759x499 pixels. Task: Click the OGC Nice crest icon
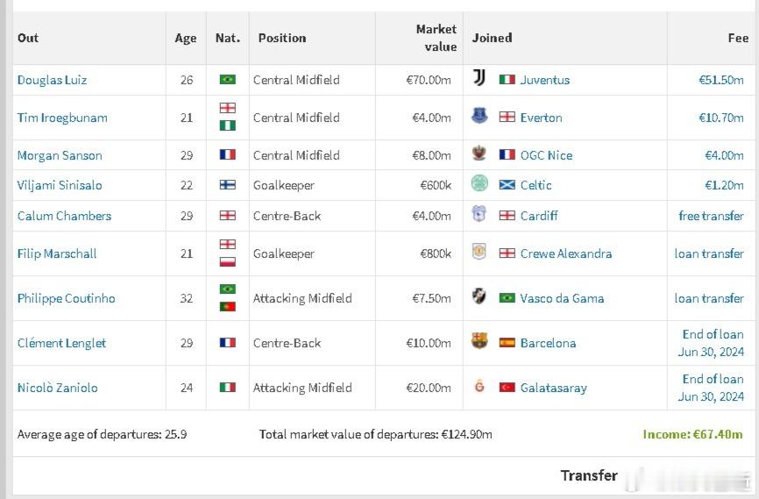pyautogui.click(x=479, y=153)
